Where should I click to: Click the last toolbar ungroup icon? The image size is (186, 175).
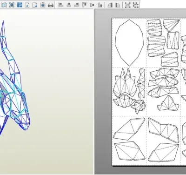(136, 5)
